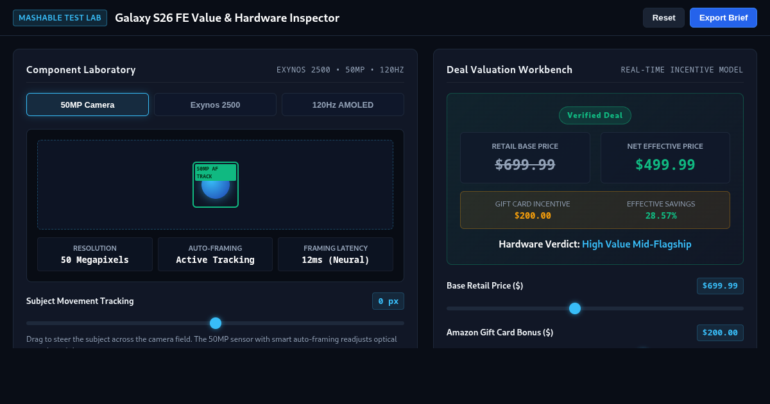Switch to the Exynos 2500 tab
The width and height of the screenshot is (770, 404).
tap(215, 105)
